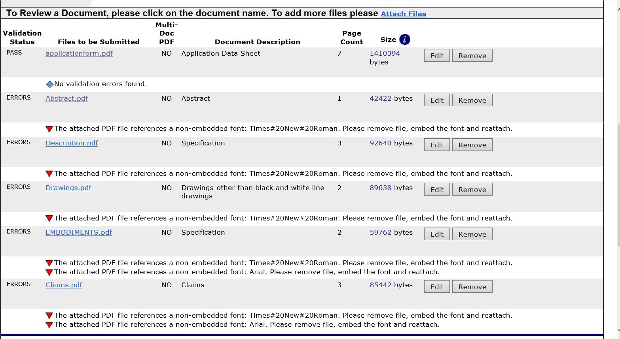
Task: Click the 'Page Count' column header
Action: [352, 38]
